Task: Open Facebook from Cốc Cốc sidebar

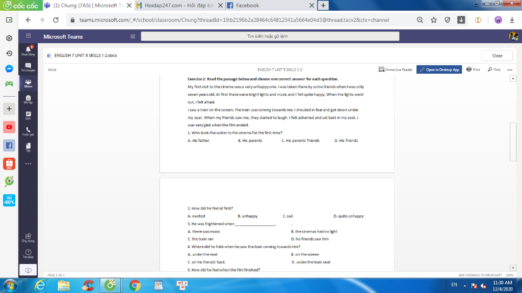Action: point(9,145)
